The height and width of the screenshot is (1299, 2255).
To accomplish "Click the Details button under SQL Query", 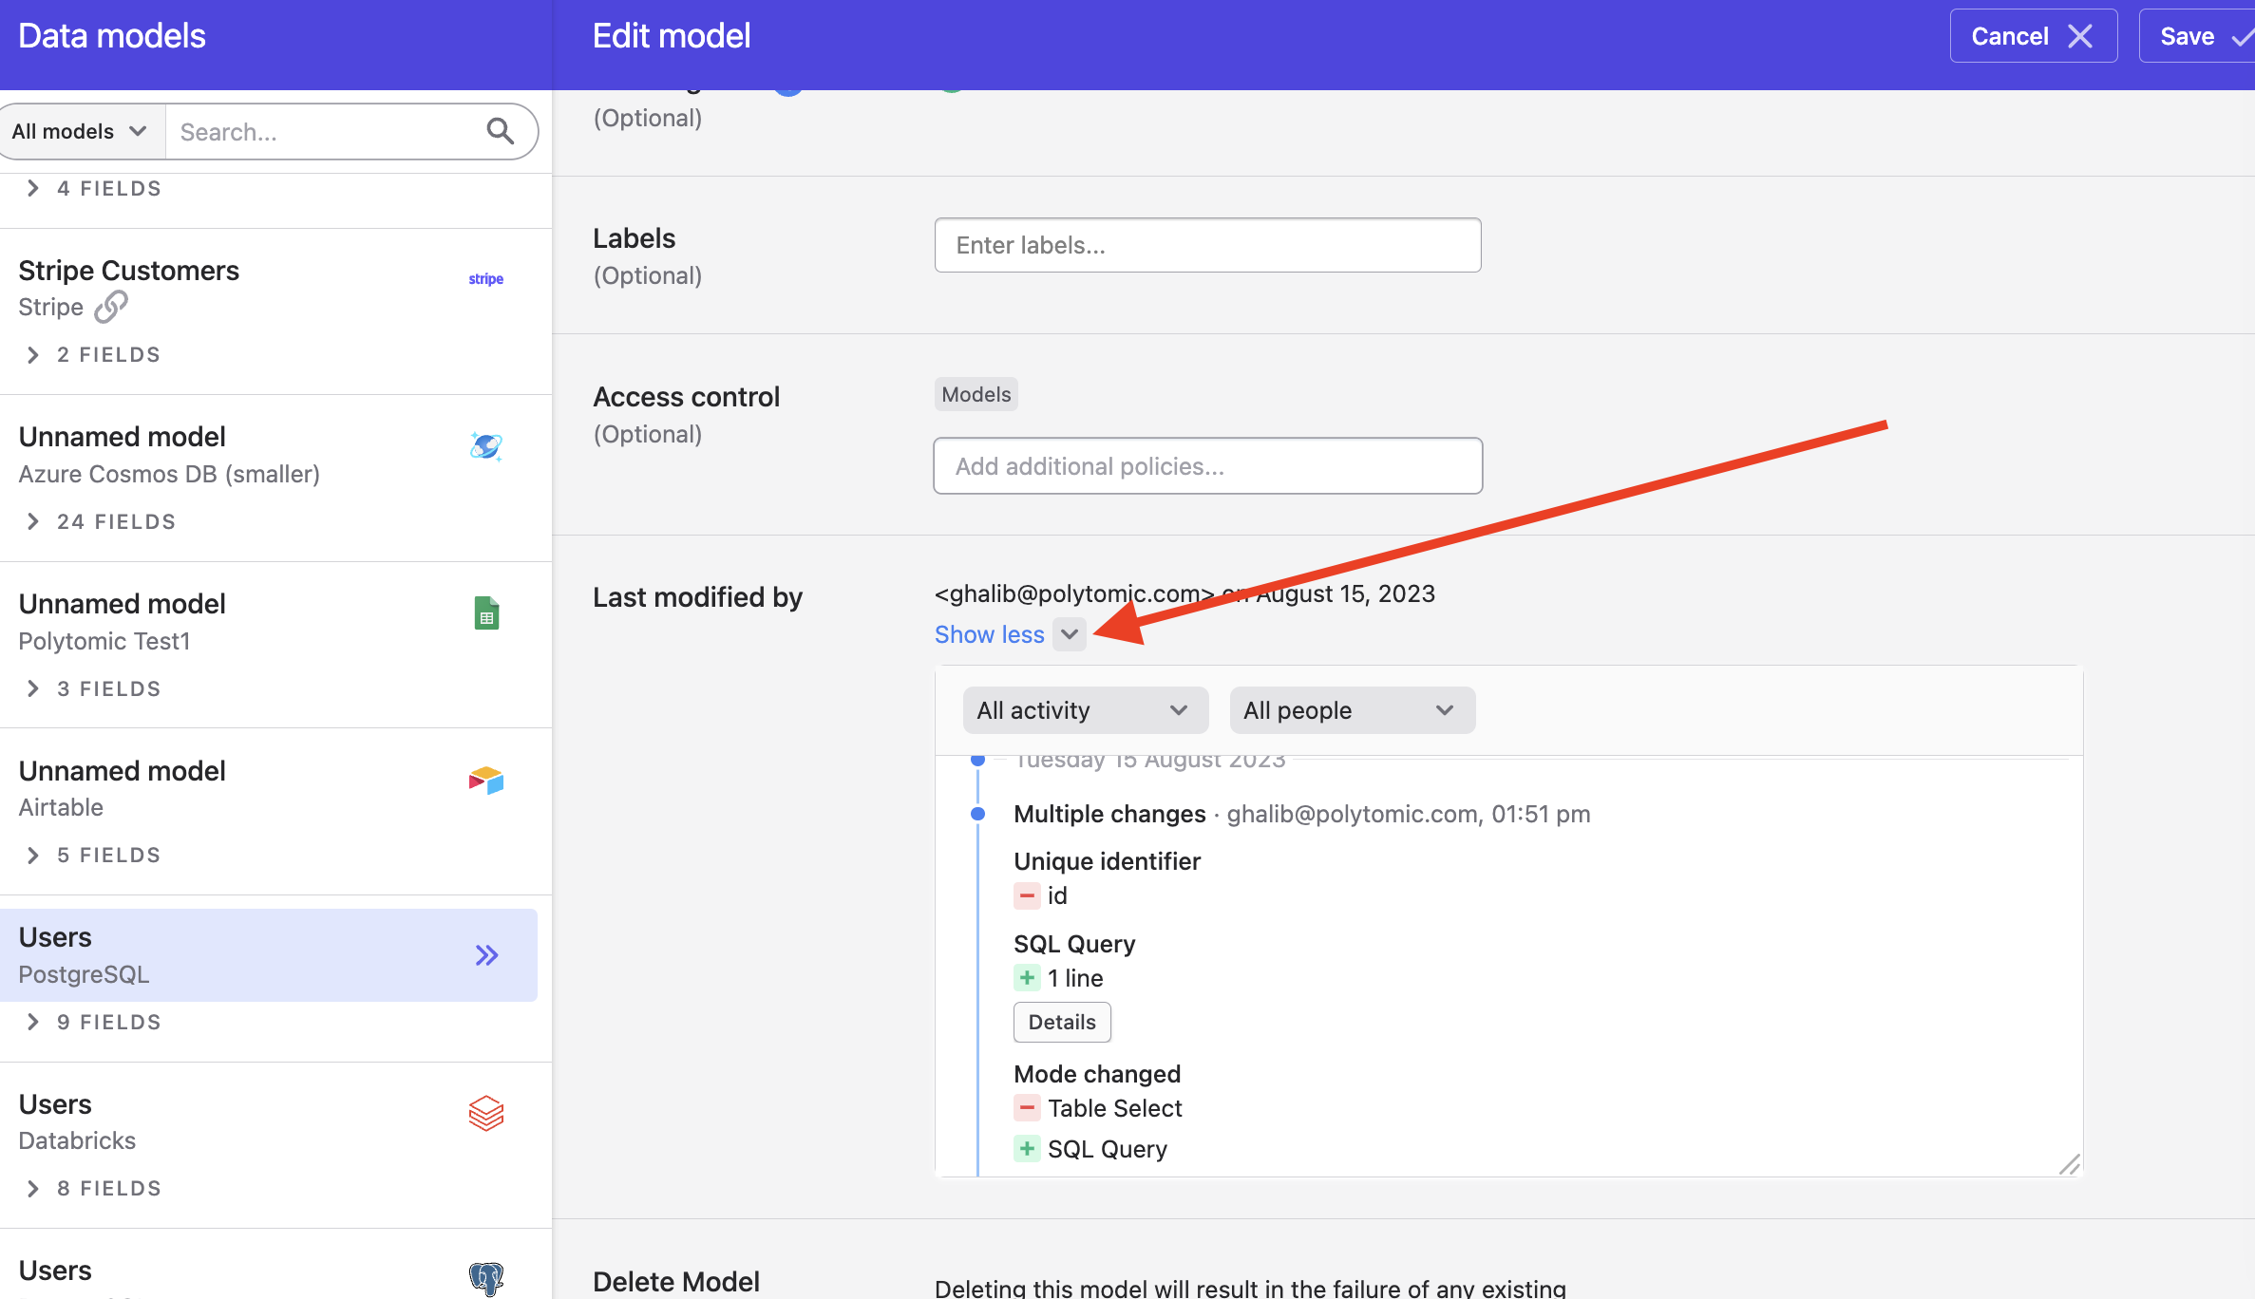I will (1061, 1022).
